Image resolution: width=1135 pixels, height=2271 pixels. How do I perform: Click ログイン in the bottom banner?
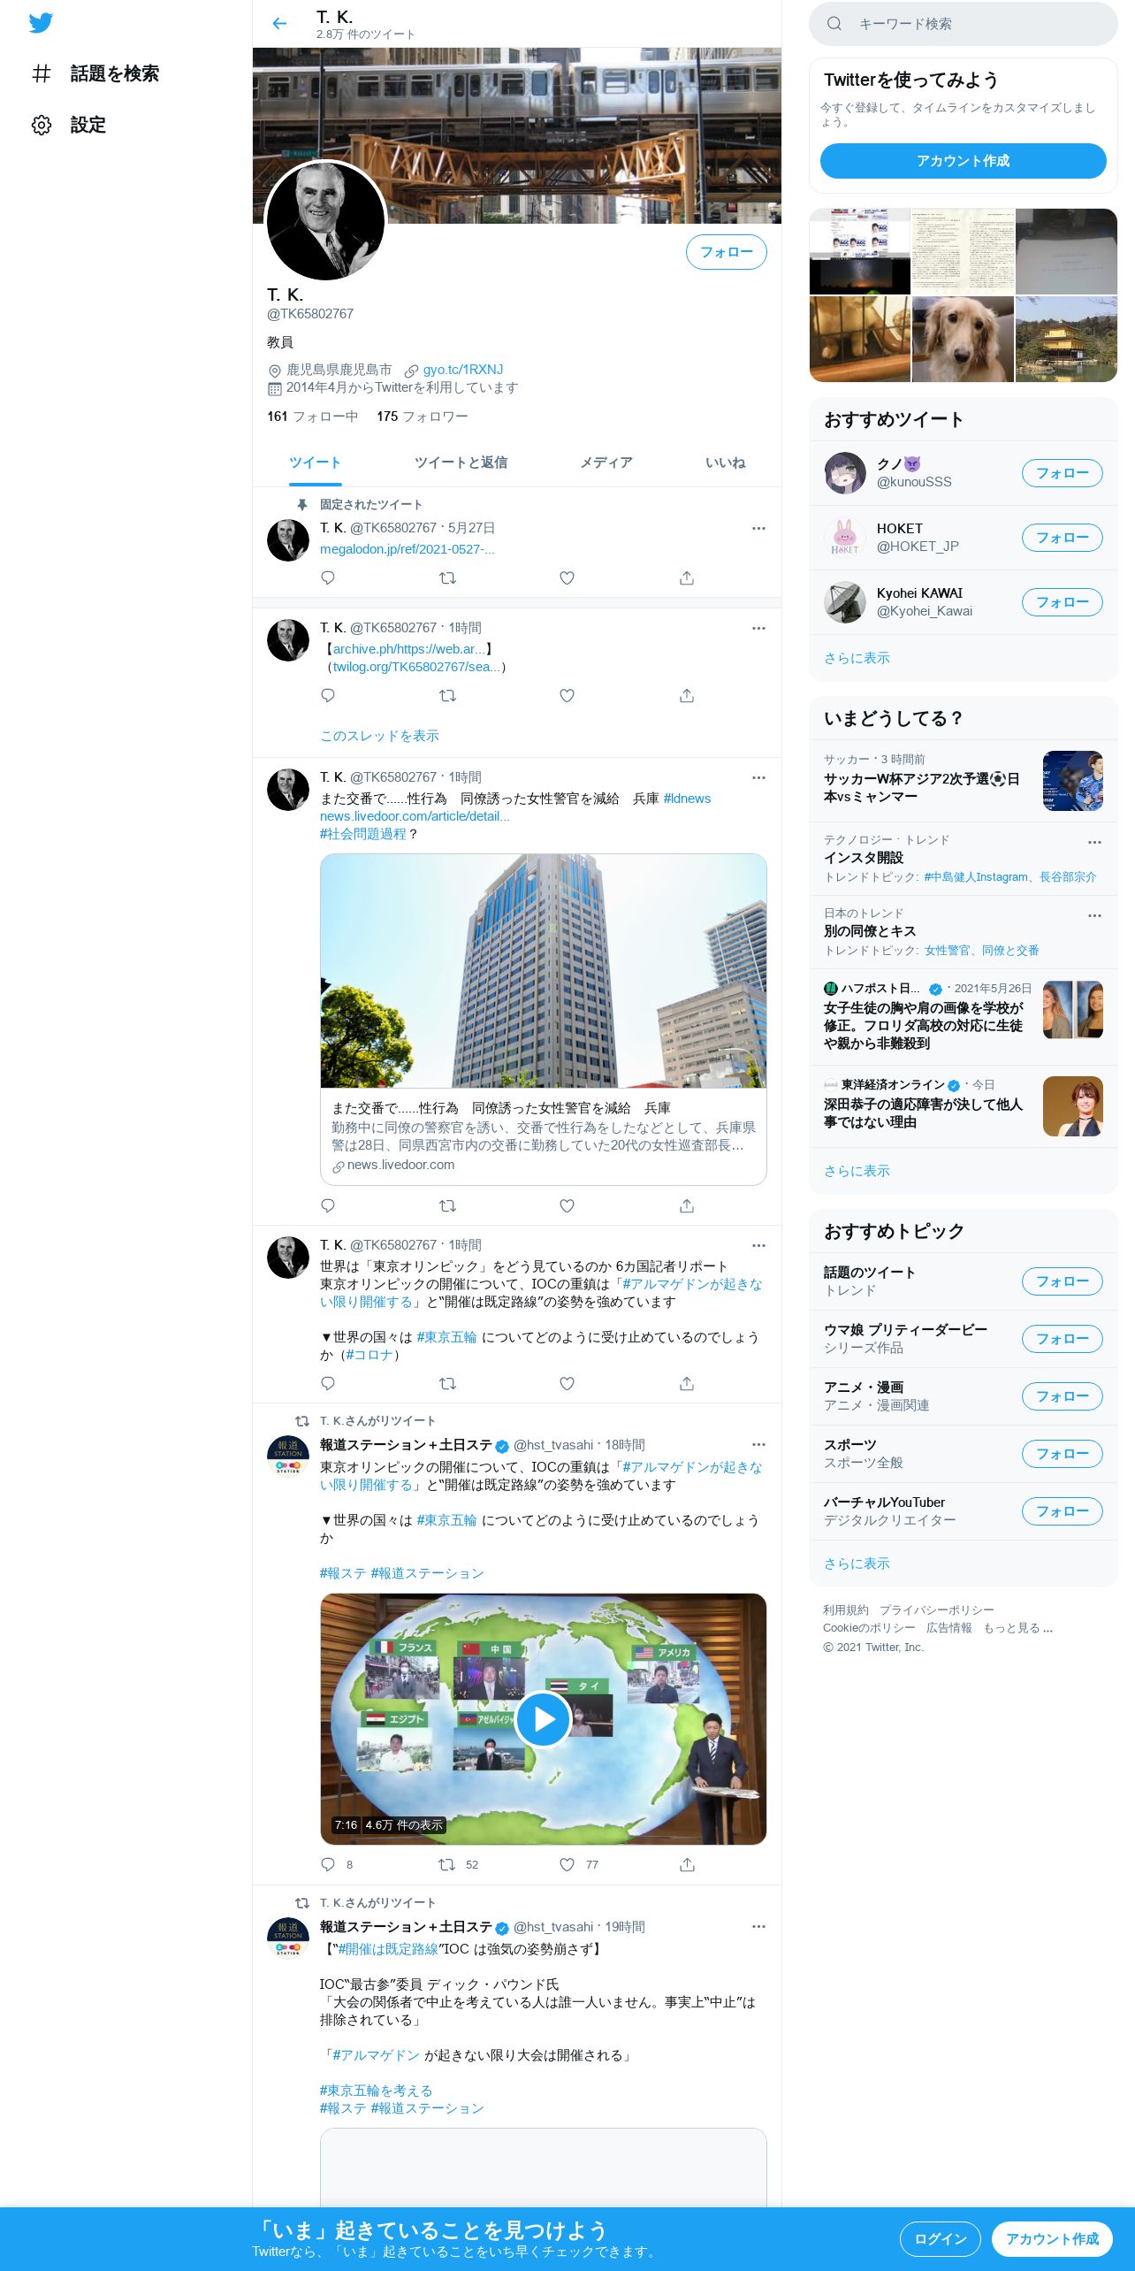click(940, 2238)
